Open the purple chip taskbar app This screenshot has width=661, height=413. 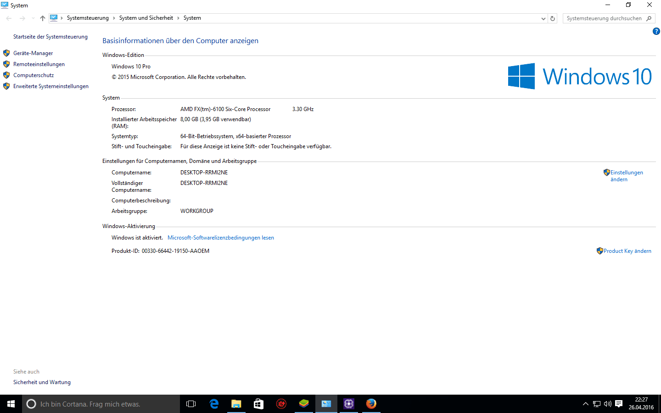click(349, 404)
